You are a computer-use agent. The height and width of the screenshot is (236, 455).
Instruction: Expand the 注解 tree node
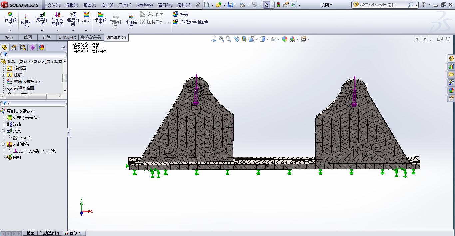(3, 75)
